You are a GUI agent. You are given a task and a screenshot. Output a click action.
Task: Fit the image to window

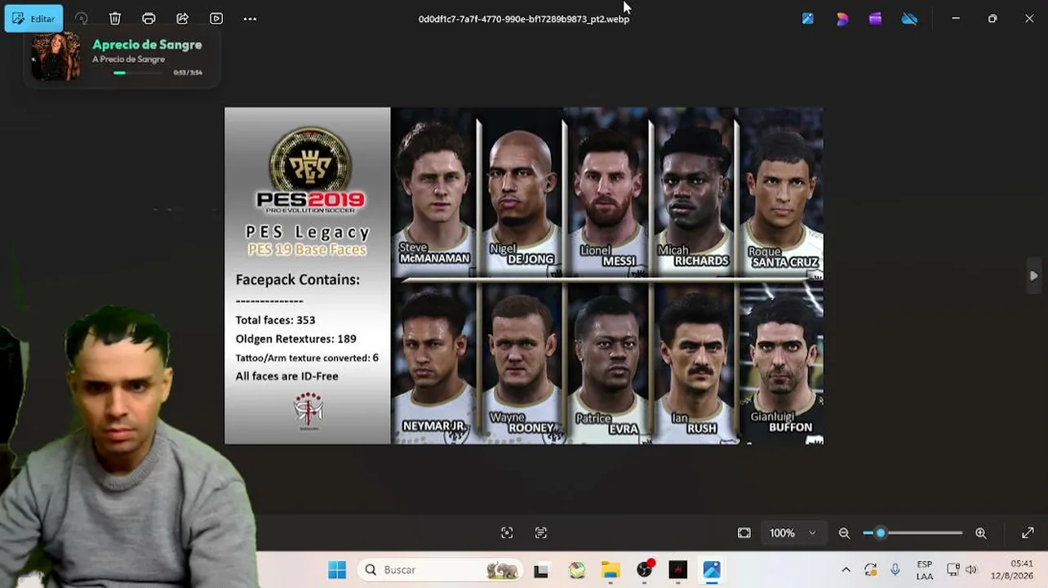coord(744,532)
